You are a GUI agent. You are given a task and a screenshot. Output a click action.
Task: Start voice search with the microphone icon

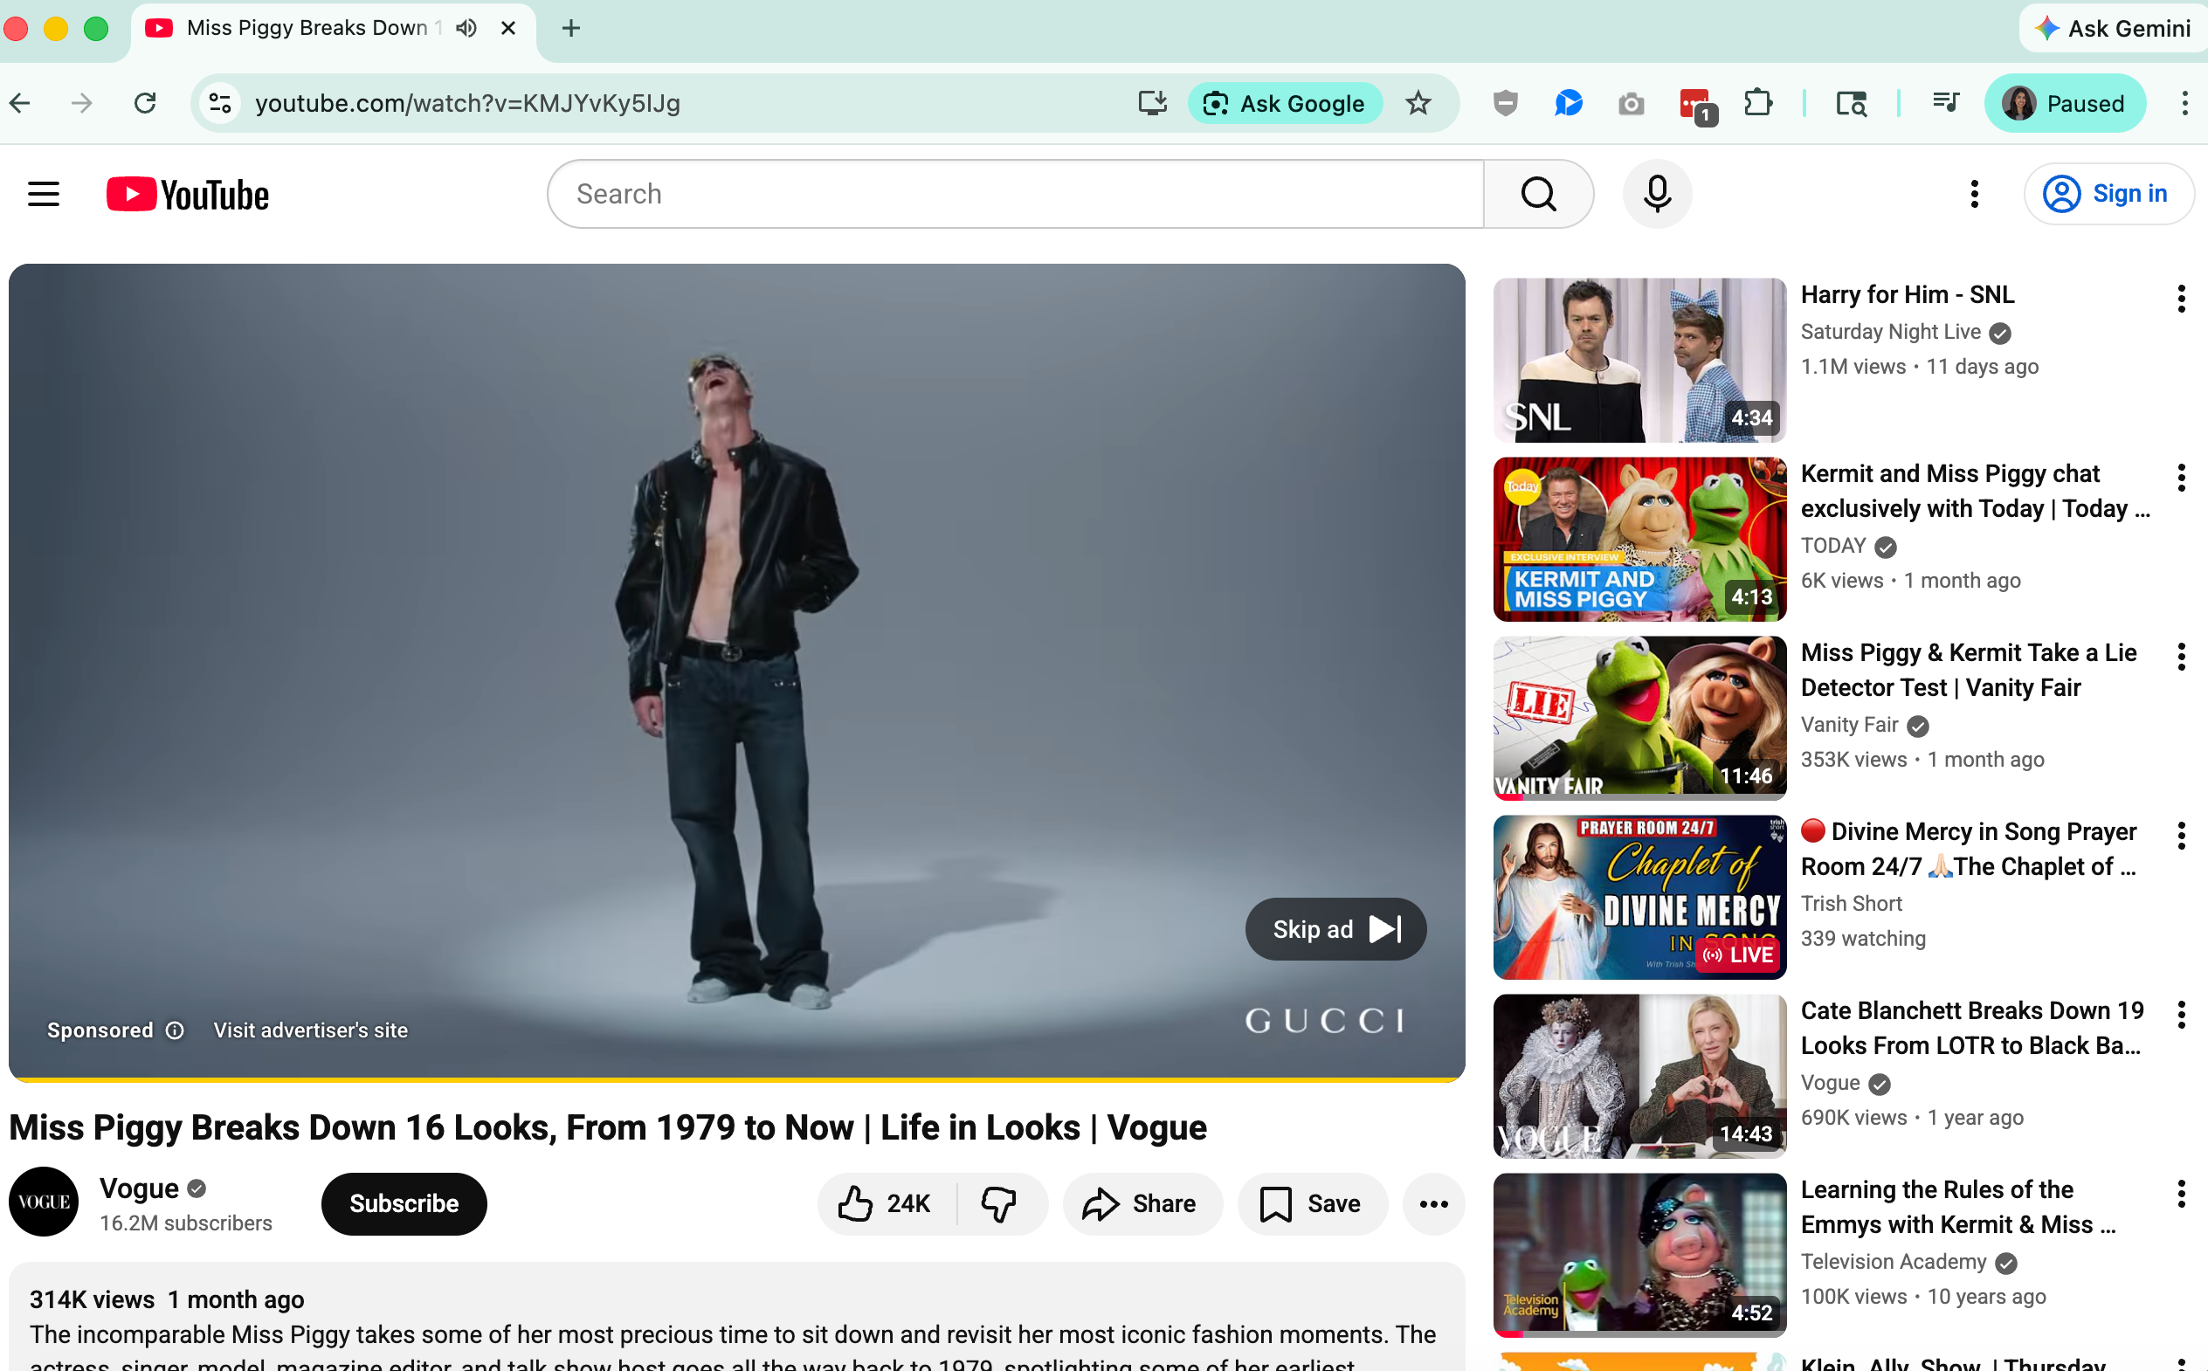pyautogui.click(x=1657, y=193)
